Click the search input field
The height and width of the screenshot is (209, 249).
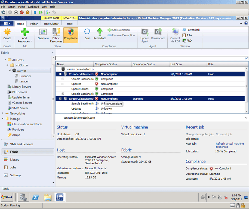point(150,58)
